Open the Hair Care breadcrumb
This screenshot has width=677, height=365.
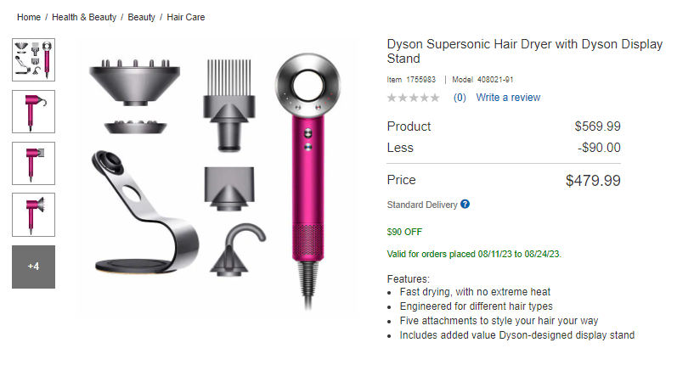[186, 17]
